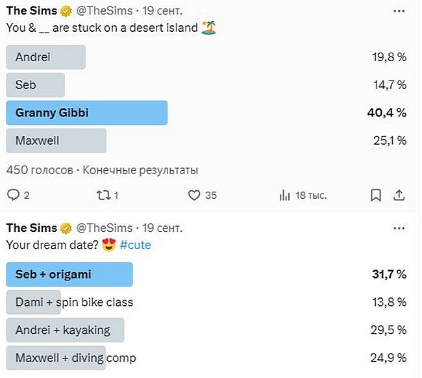Like the desert island poll tweet
The width and height of the screenshot is (422, 378).
tap(193, 195)
